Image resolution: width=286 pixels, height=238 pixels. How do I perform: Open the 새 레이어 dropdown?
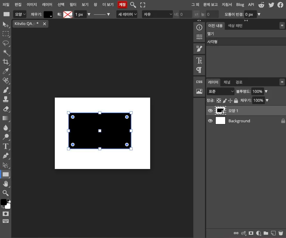click(x=127, y=14)
